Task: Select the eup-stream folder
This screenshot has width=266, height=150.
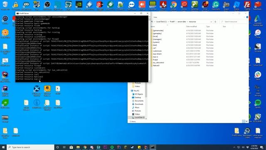Action: click(157, 54)
